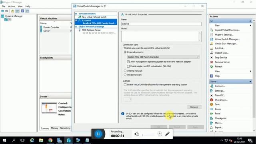
Task: Click Refresh in the Actions pane
Action: pos(218,67)
